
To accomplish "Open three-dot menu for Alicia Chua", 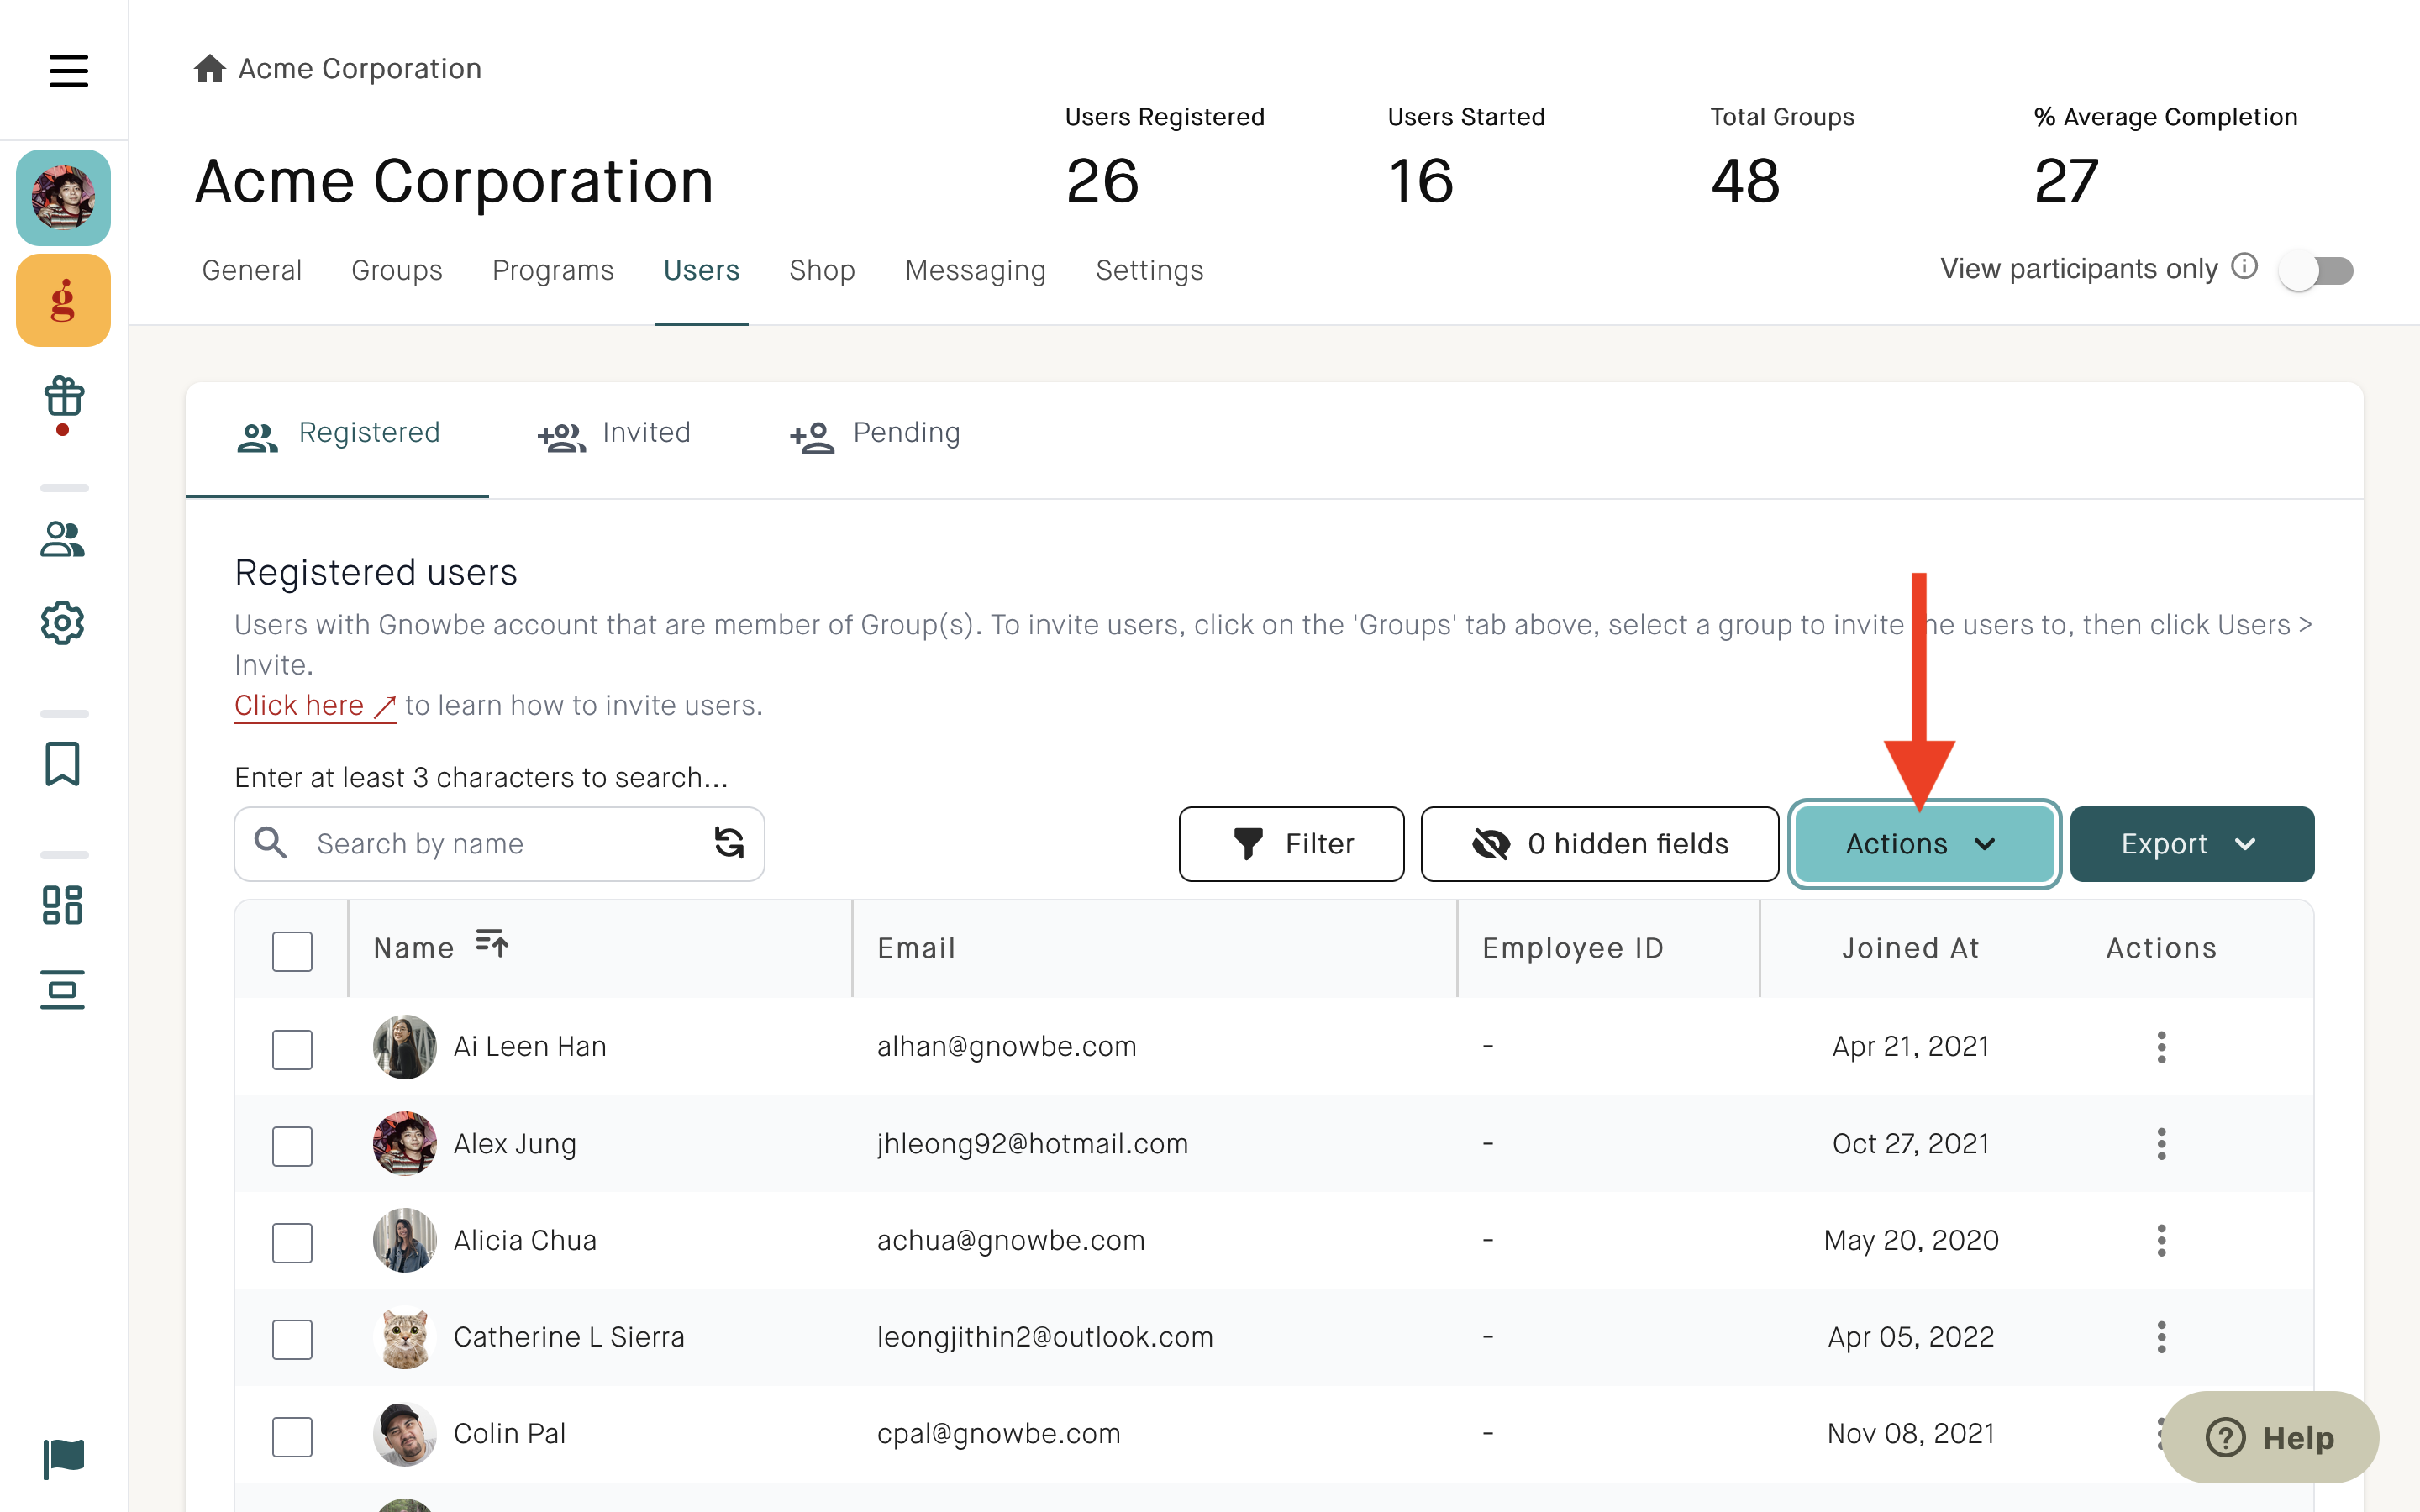I will 2161,1241.
